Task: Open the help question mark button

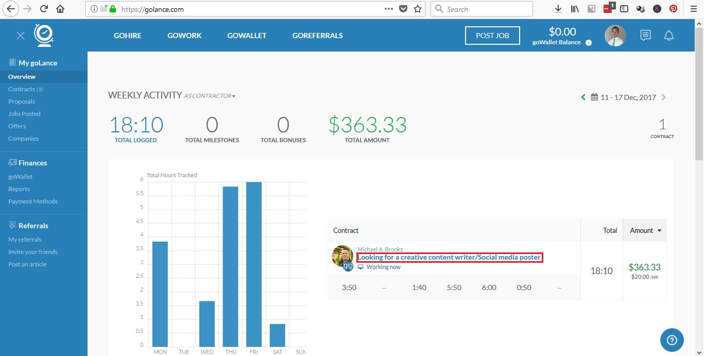Action: [x=672, y=340]
